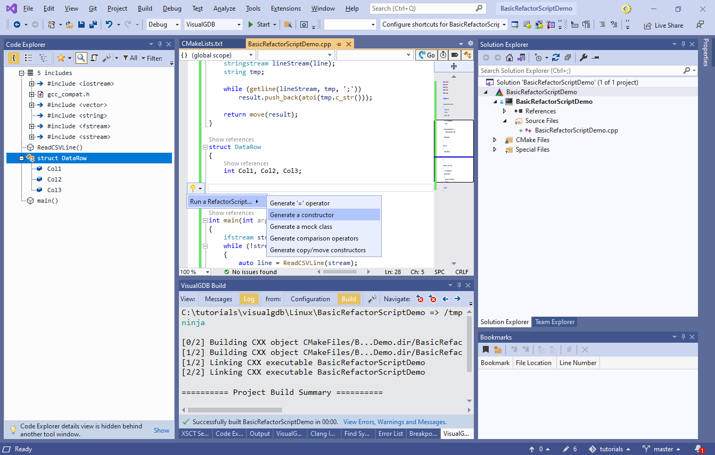Click the previous error navigate icon
The width and height of the screenshot is (715, 455).
tap(420, 299)
